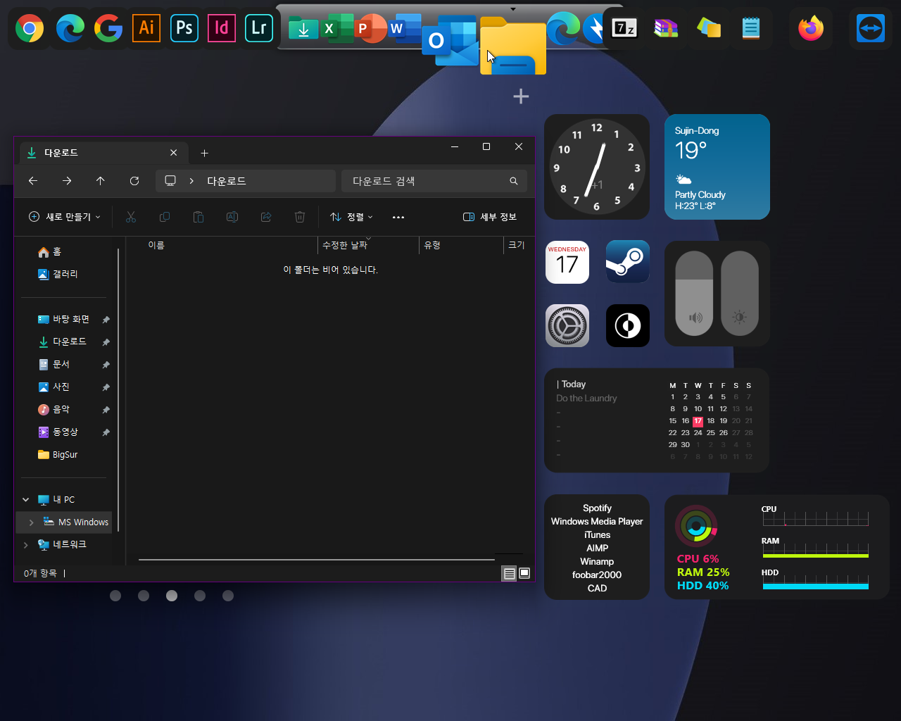Select the last page indicator dot
The width and height of the screenshot is (901, 721).
pyautogui.click(x=228, y=596)
